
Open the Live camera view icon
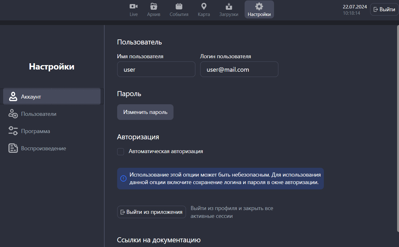(134, 6)
